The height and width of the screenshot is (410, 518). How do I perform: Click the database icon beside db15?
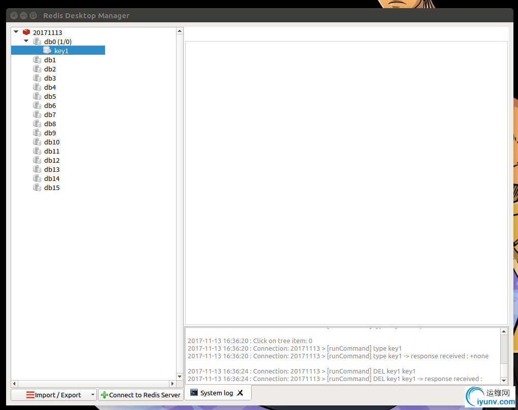pos(37,187)
